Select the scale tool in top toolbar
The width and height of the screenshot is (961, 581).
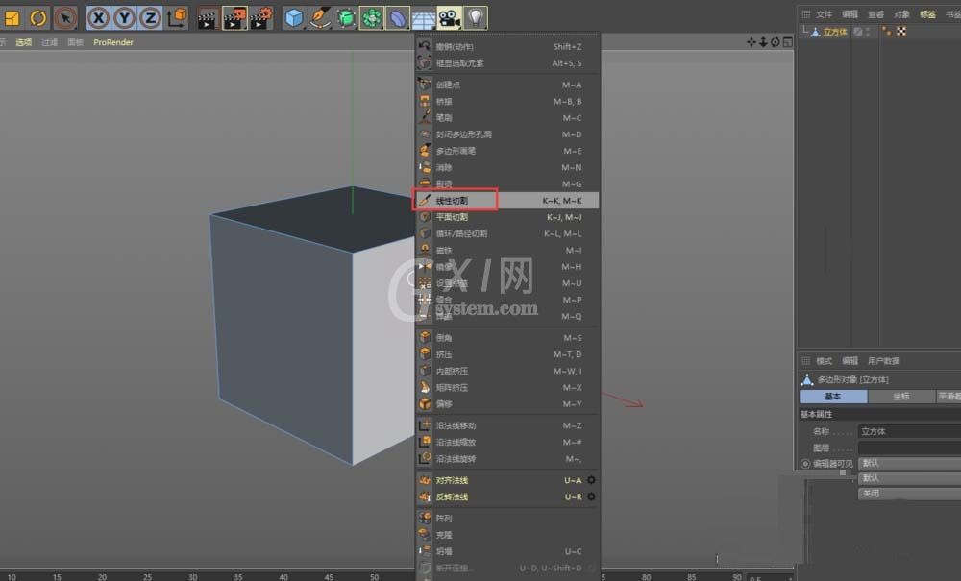point(12,17)
